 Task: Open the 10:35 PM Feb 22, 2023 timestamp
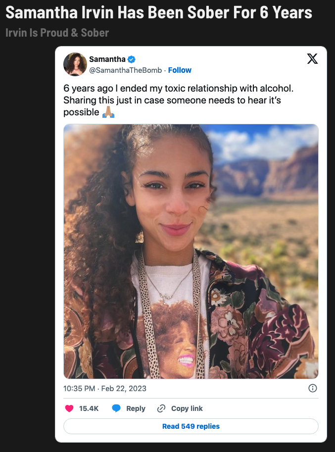coord(105,388)
